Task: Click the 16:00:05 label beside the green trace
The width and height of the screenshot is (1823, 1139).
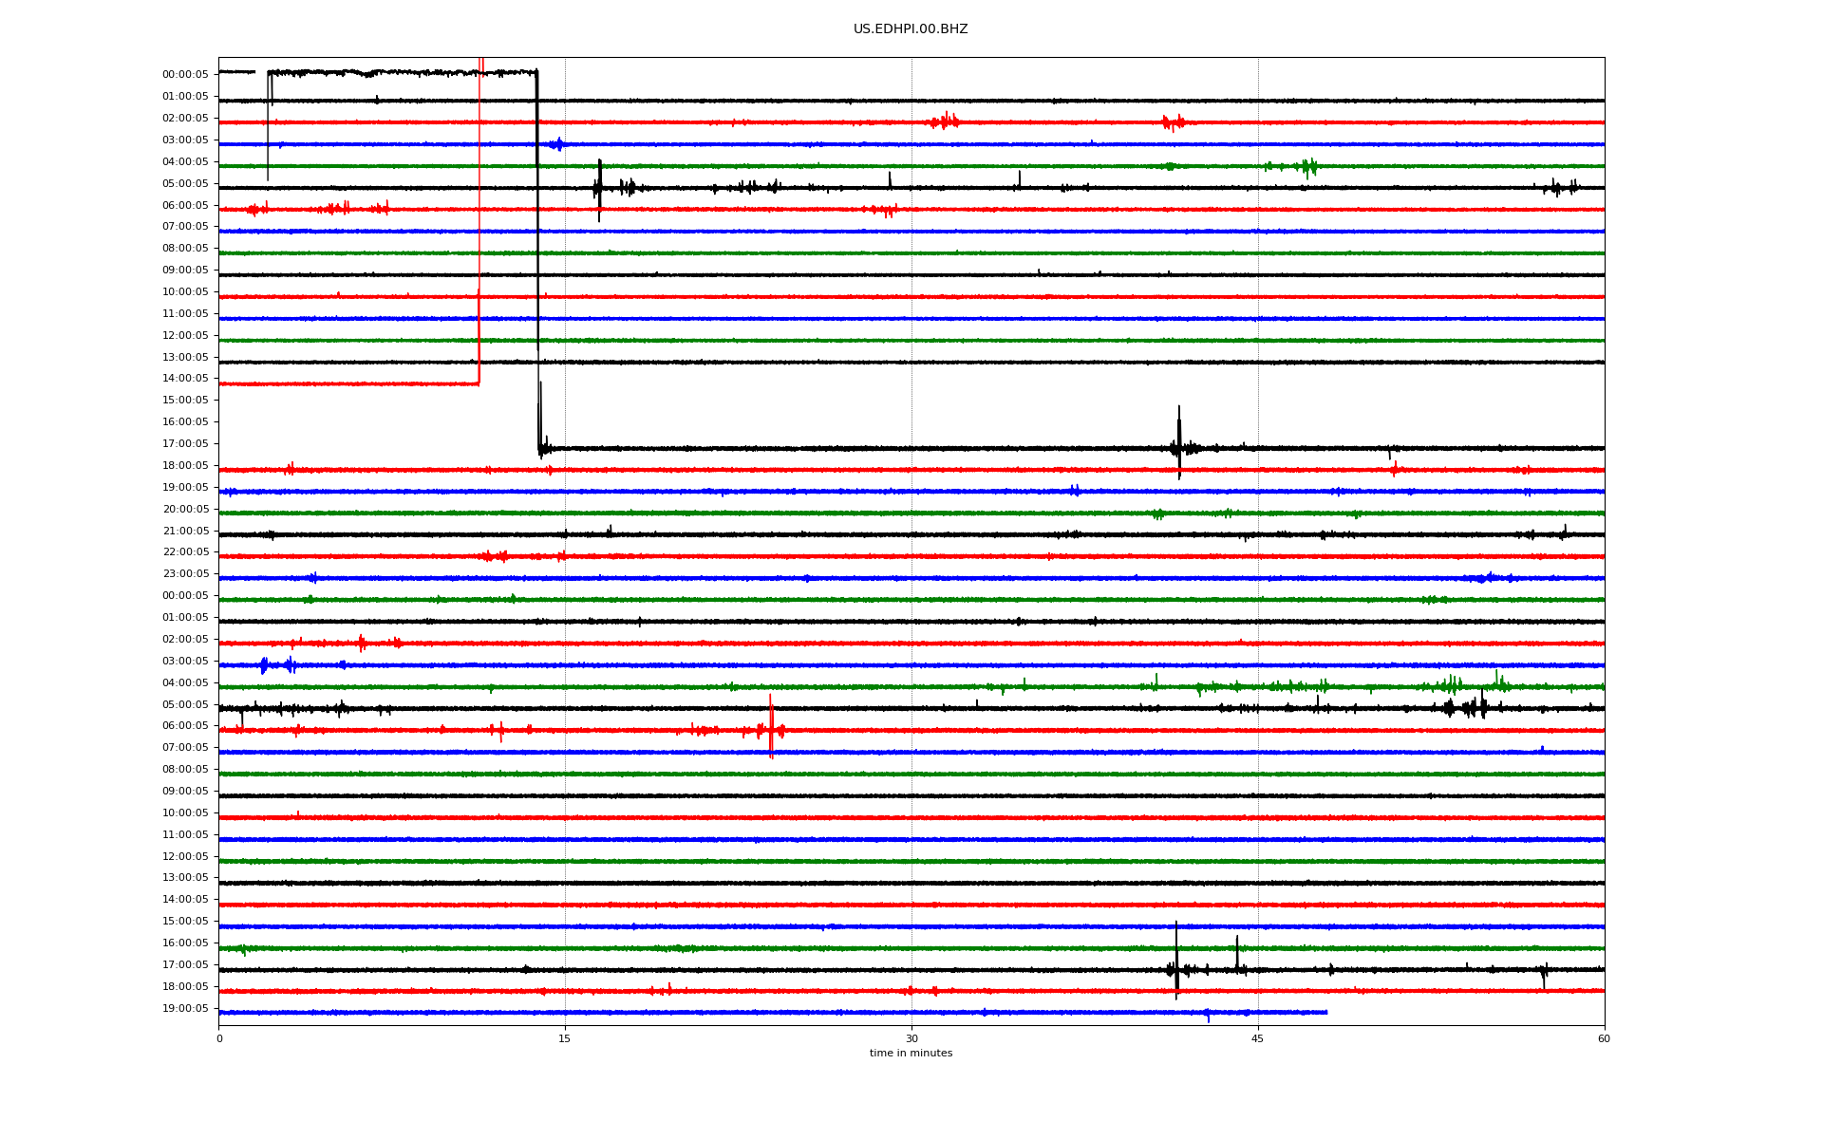Action: [185, 943]
